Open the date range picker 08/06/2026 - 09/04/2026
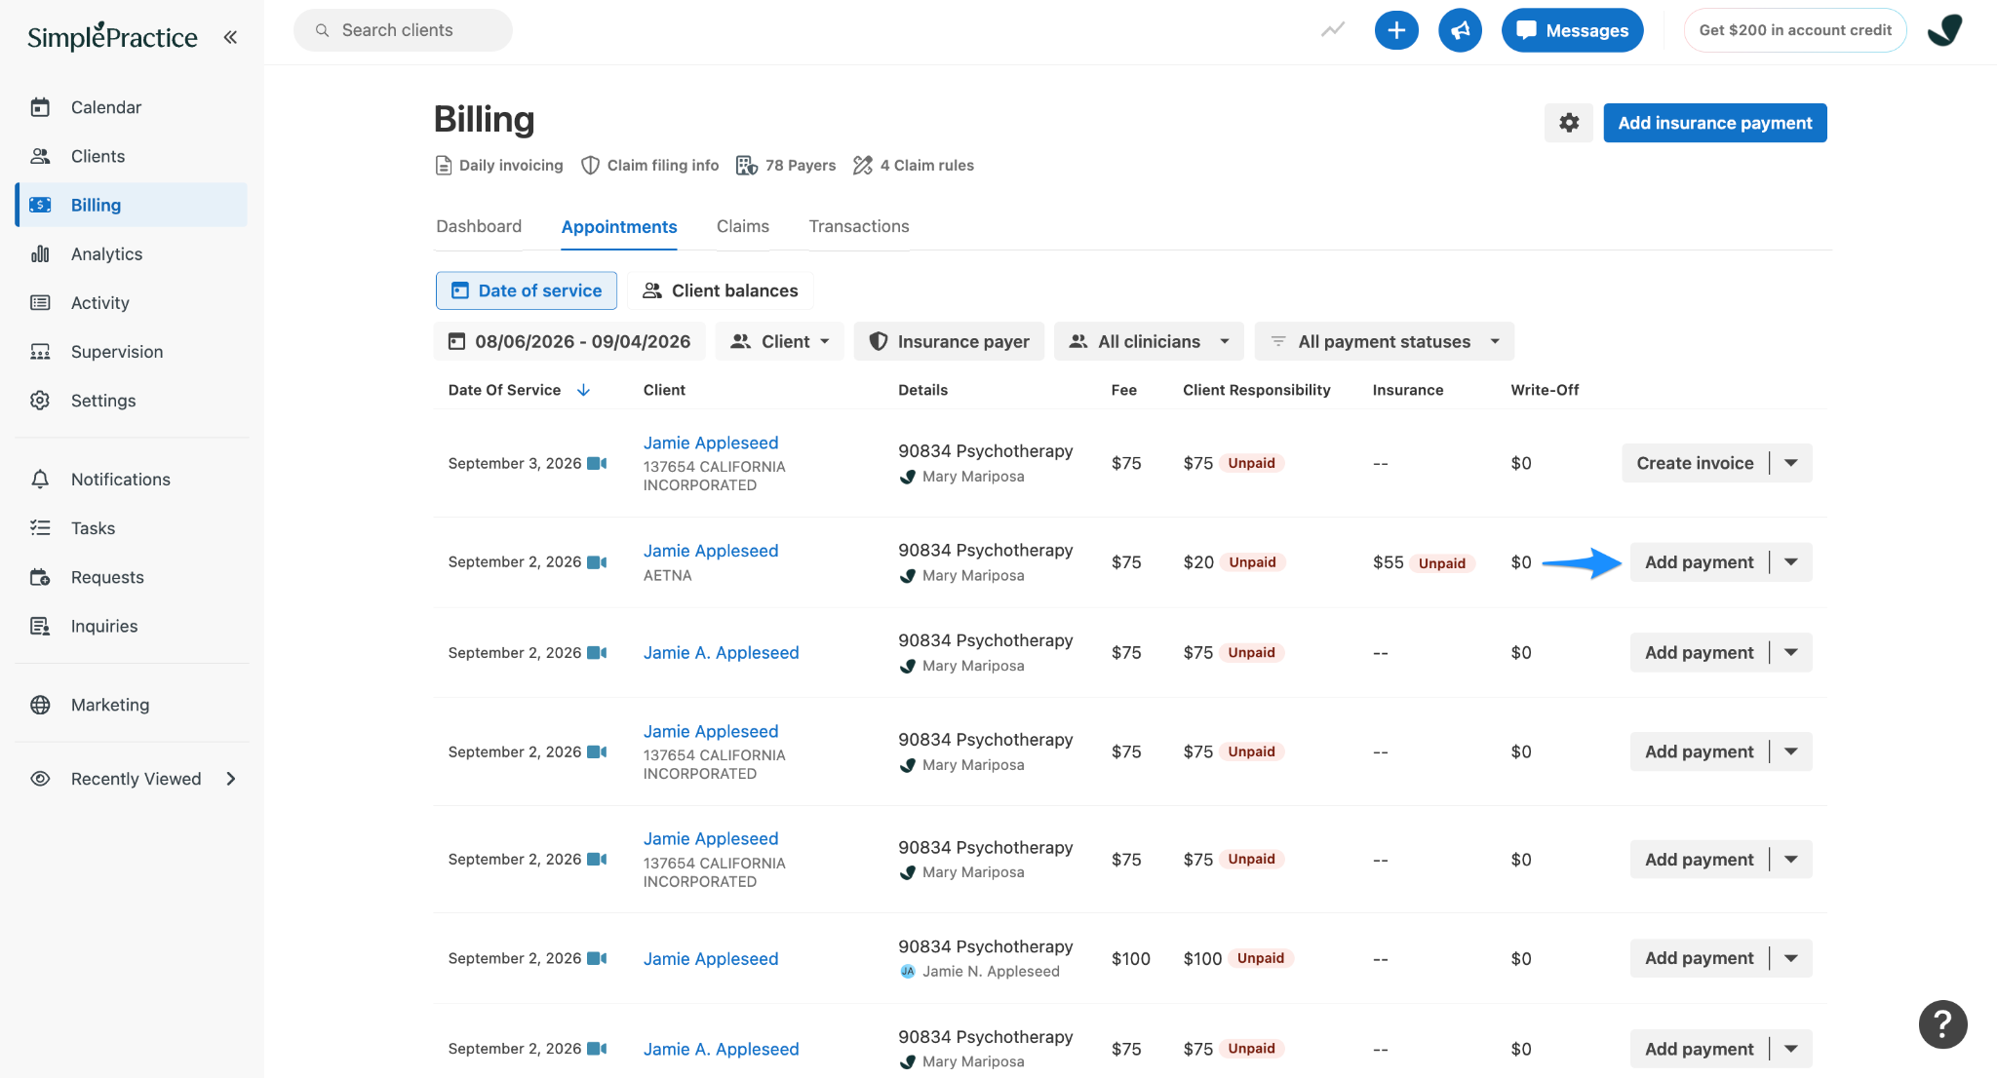 [569, 341]
